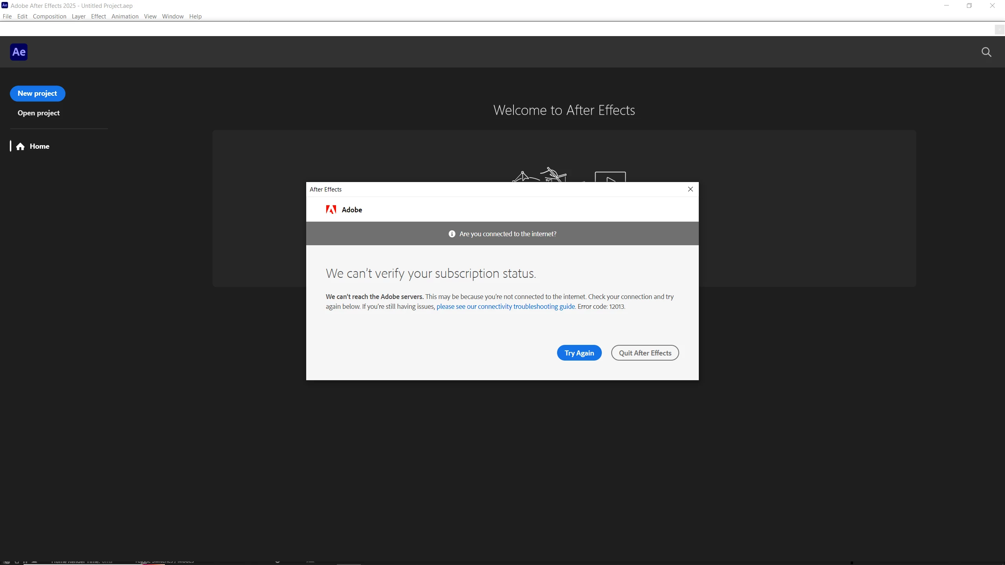Image resolution: width=1005 pixels, height=565 pixels.
Task: Click the Home house icon in sidebar
Action: point(20,146)
